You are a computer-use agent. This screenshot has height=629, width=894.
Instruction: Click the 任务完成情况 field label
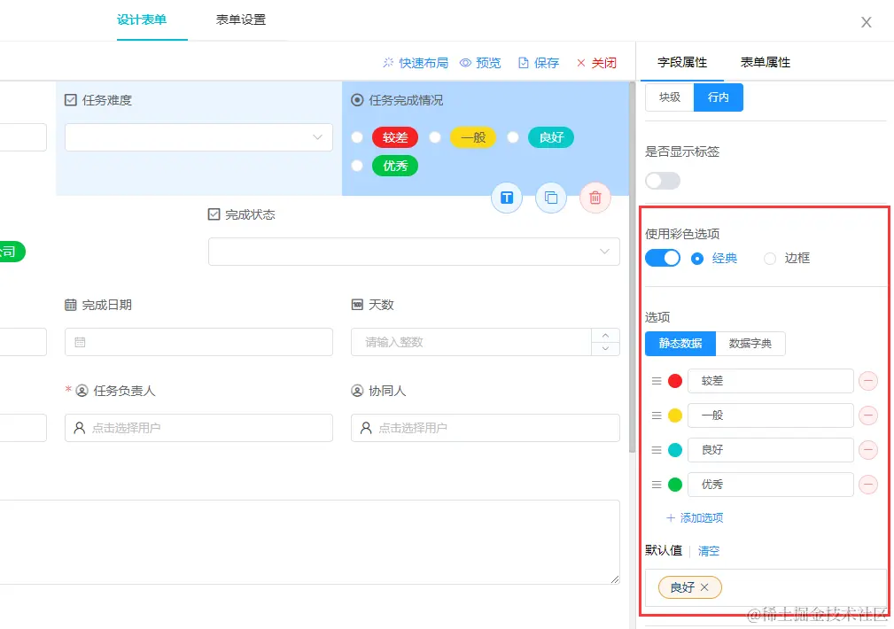coord(406,100)
